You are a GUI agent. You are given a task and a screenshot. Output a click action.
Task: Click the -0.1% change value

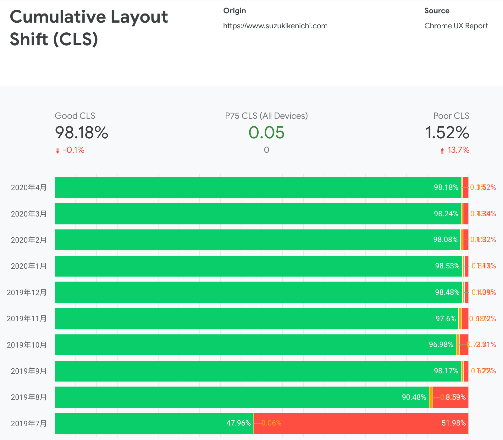[74, 150]
